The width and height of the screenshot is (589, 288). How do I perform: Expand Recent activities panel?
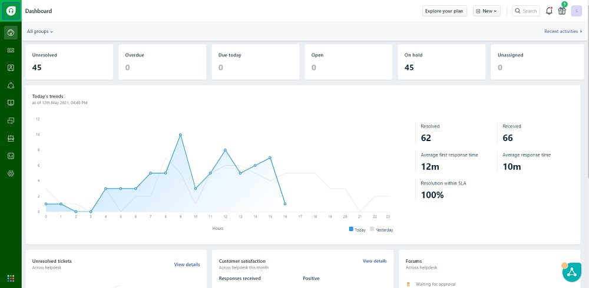[563, 32]
